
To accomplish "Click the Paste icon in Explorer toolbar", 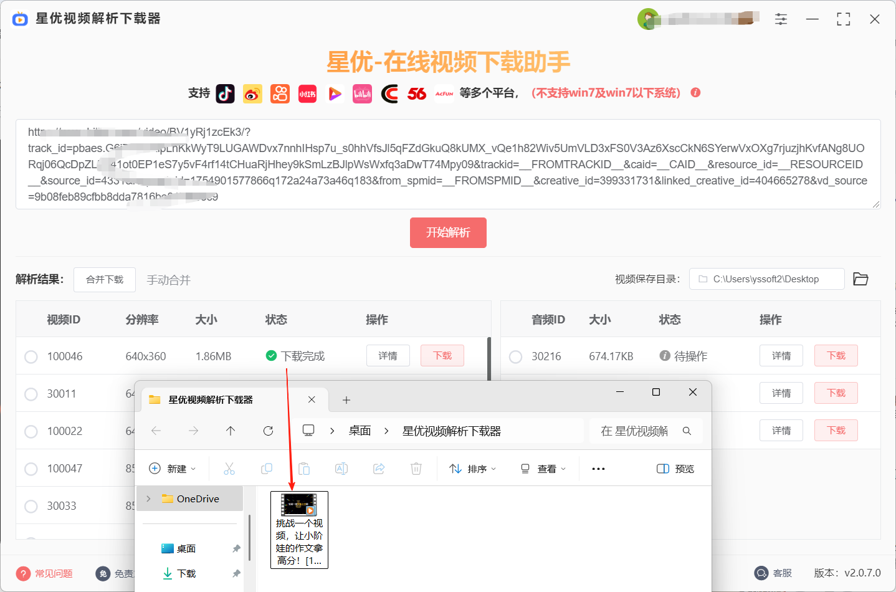I will [304, 469].
